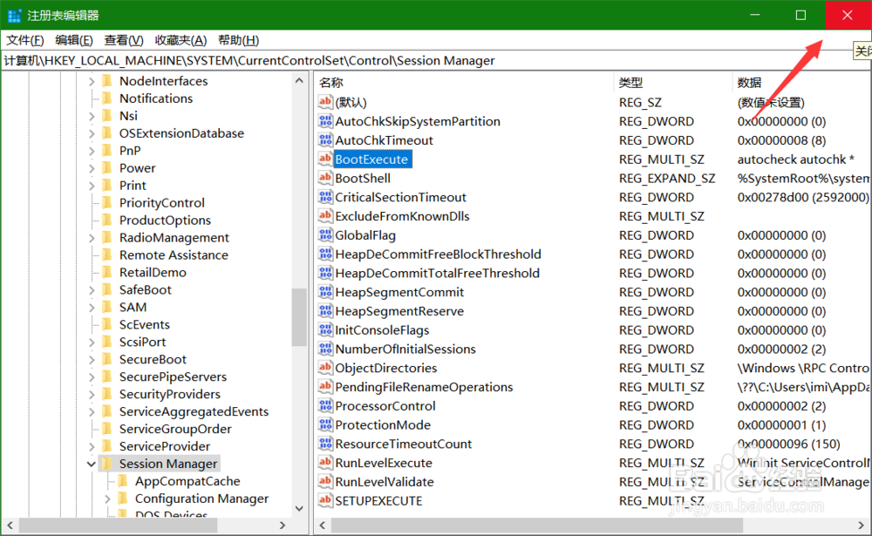Click the value list horizontal scrollbar thumb
872x536 pixels.
tap(537, 525)
